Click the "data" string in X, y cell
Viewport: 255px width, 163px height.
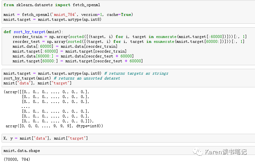40,138
